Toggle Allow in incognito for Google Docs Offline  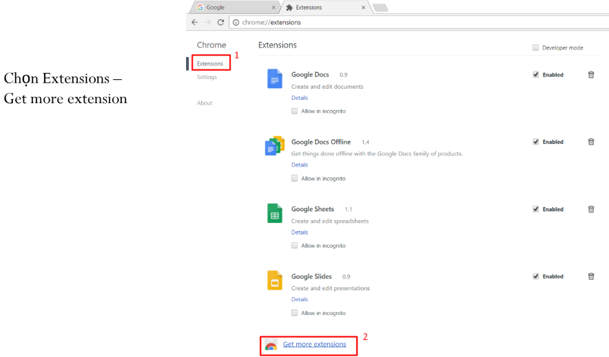pyautogui.click(x=295, y=178)
